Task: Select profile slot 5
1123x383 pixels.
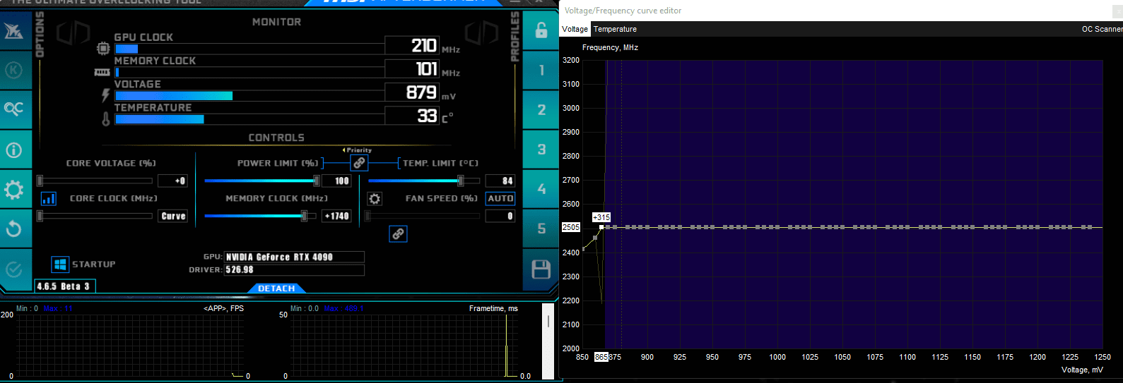Action: point(541,229)
